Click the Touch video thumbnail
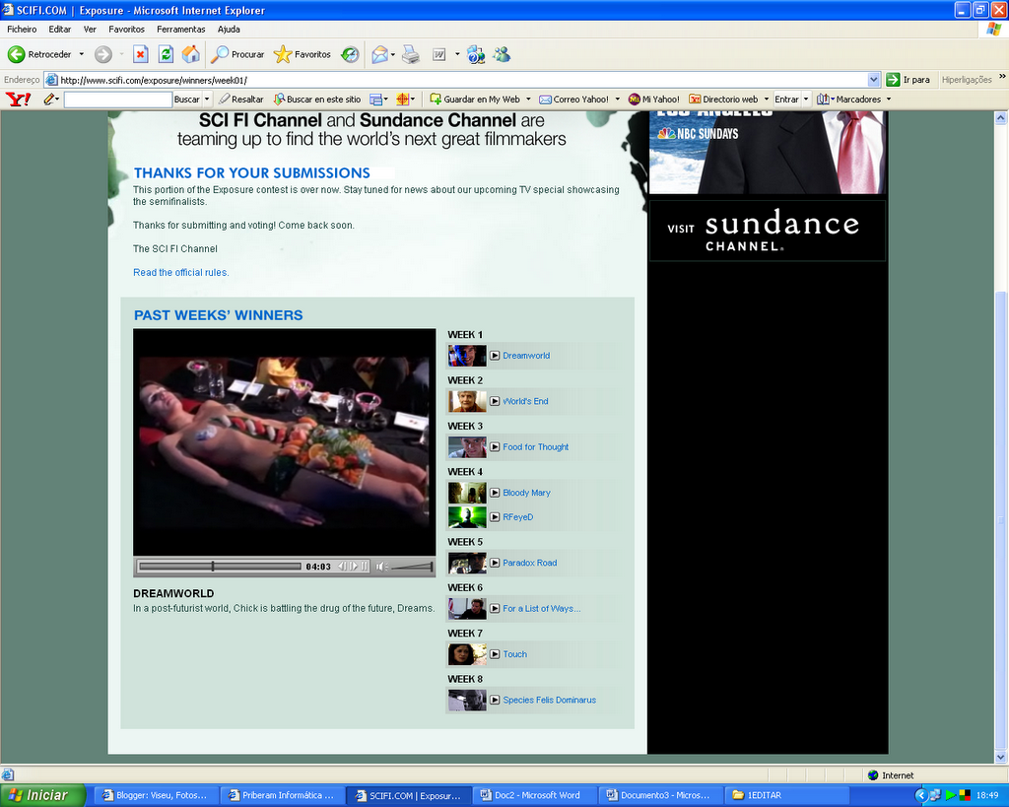This screenshot has width=1009, height=807. click(x=467, y=654)
